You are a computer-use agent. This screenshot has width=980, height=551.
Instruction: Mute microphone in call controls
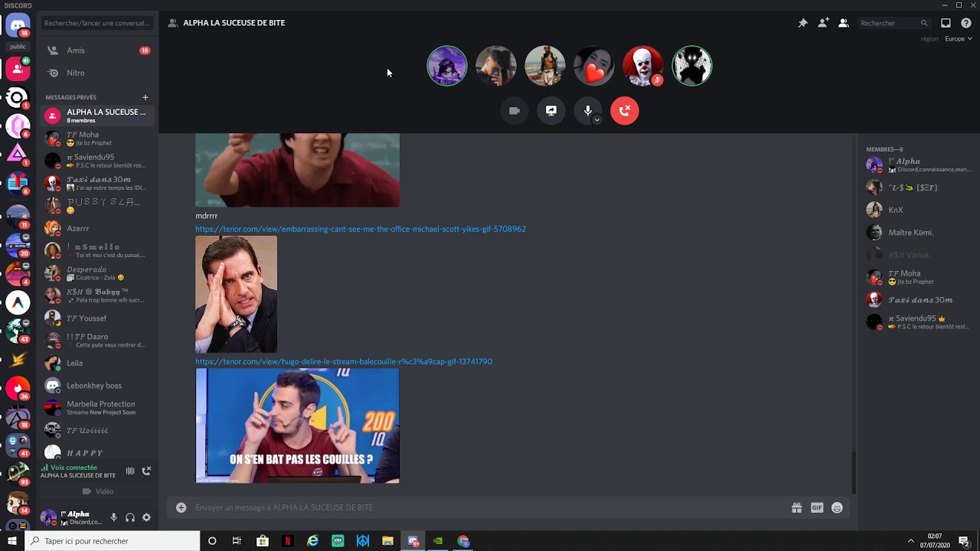[587, 110]
